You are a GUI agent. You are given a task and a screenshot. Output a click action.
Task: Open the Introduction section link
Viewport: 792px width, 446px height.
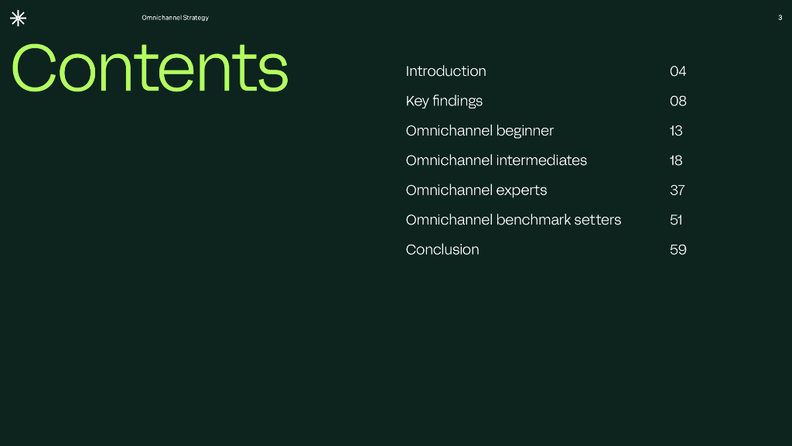(445, 71)
